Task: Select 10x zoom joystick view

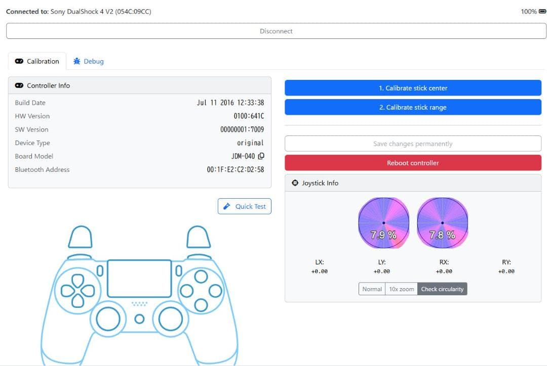Action: click(402, 289)
